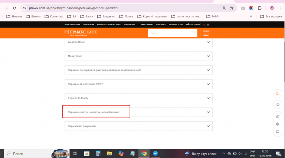Viewport: 285px width, 158px height.
Task: Open ПІДПРИЄМЦЯМ top menu item
Action: pos(89,24)
